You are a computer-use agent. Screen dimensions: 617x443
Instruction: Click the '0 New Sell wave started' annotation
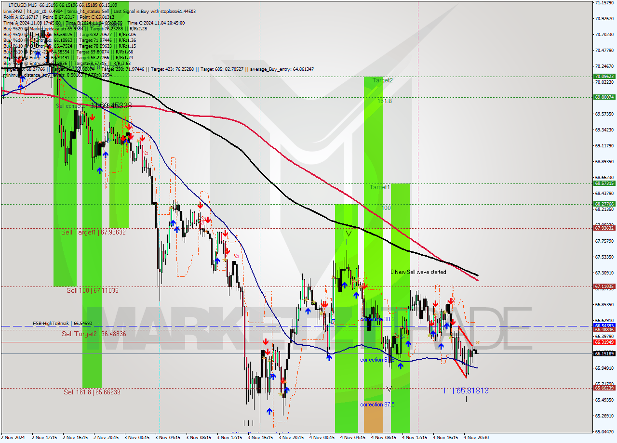(418, 272)
